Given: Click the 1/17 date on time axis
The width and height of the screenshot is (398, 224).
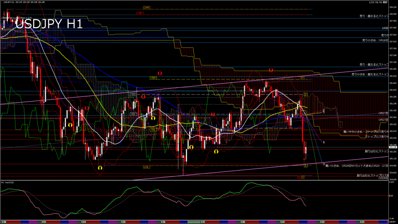Looking at the screenshot, I should (x=203, y=222).
